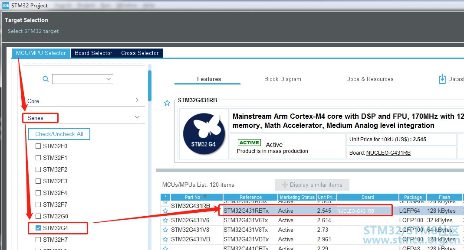This screenshot has width=464, height=250.
Task: Enable the STM32F2 series filter
Action: [x=38, y=169]
